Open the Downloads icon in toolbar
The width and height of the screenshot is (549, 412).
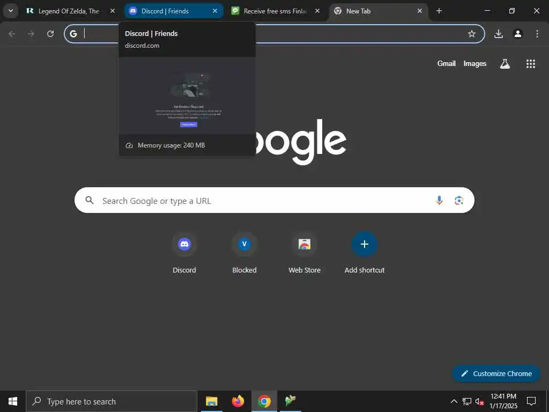coord(499,34)
